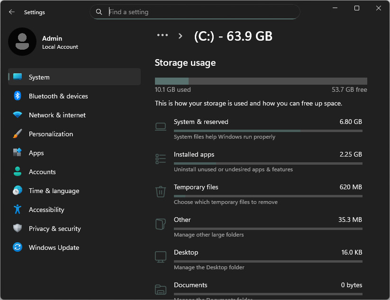Image resolution: width=390 pixels, height=300 pixels.
Task: Click the System & reserved laptop icon
Action: (161, 127)
